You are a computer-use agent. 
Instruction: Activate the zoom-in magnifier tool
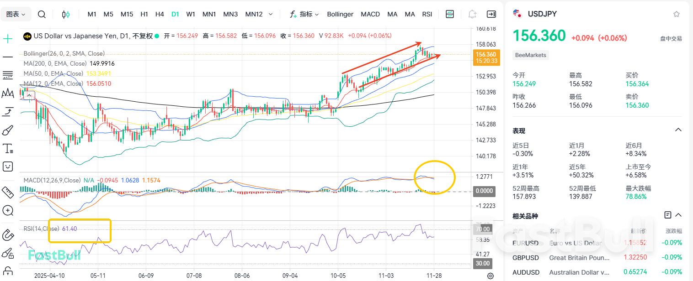click(x=7, y=210)
